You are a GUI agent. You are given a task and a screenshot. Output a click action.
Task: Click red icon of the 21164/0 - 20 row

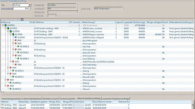[x=10, y=74]
